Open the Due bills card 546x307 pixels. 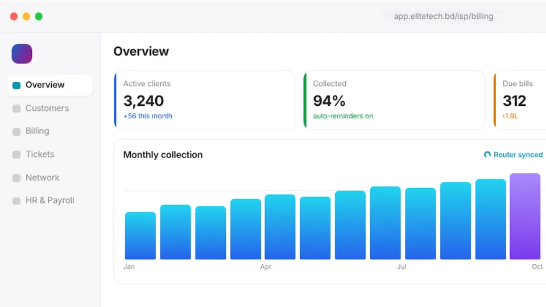pyautogui.click(x=520, y=100)
